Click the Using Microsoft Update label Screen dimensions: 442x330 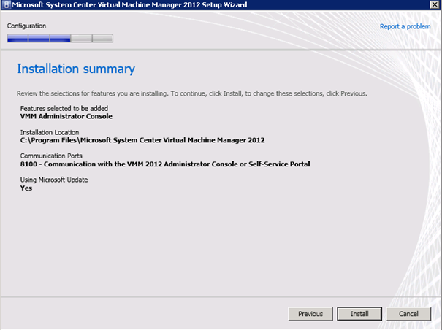pyautogui.click(x=54, y=180)
